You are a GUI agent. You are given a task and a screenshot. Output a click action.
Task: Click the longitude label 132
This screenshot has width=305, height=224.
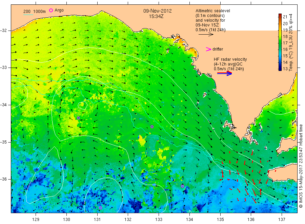128,220
